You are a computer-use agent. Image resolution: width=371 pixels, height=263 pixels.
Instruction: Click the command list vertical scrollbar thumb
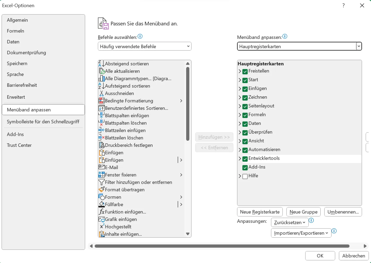click(x=188, y=104)
